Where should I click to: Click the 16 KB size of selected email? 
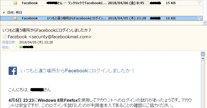(x=171, y=18)
